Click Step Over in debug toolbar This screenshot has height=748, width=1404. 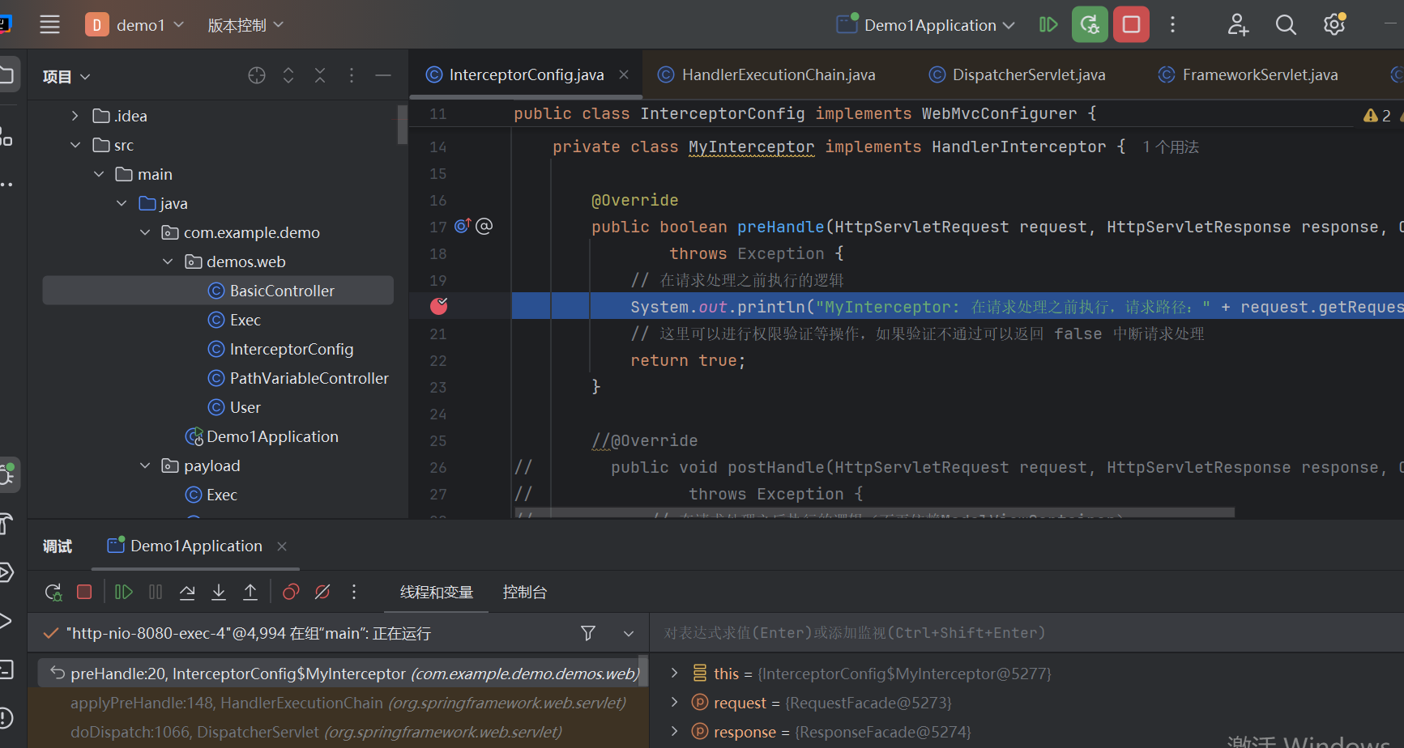[187, 592]
